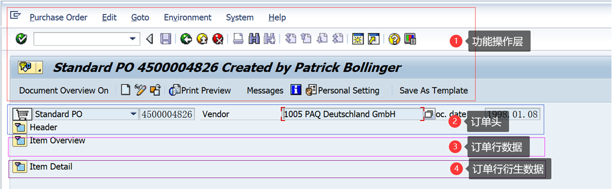
Task: Open the Edit menu
Action: click(109, 17)
